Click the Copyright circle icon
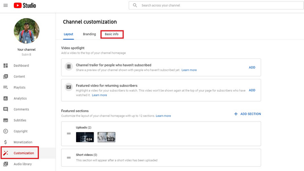The image size is (304, 171). (x=6, y=131)
